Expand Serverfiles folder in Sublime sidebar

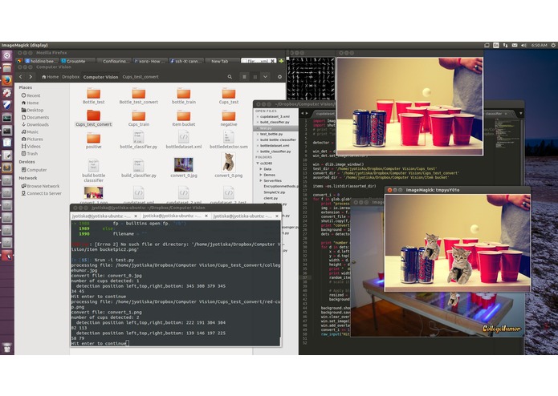[x=261, y=180]
